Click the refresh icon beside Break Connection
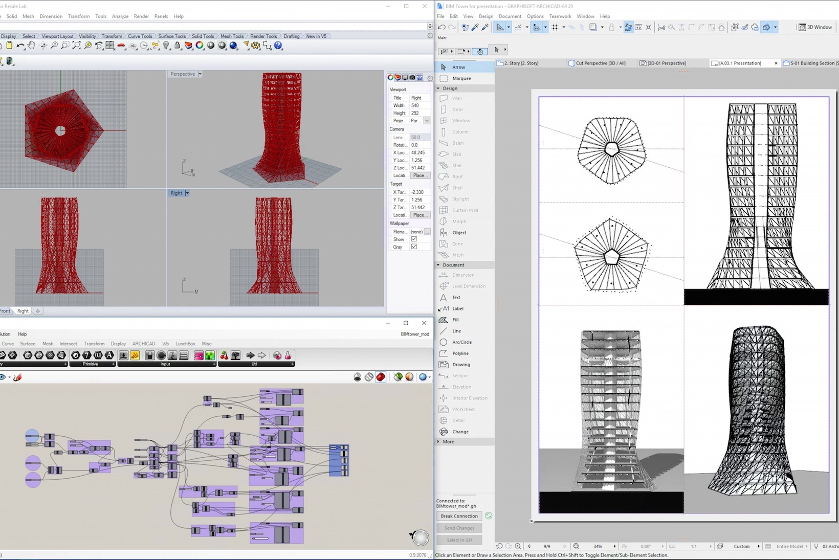Image resolution: width=839 pixels, height=560 pixels. (489, 516)
